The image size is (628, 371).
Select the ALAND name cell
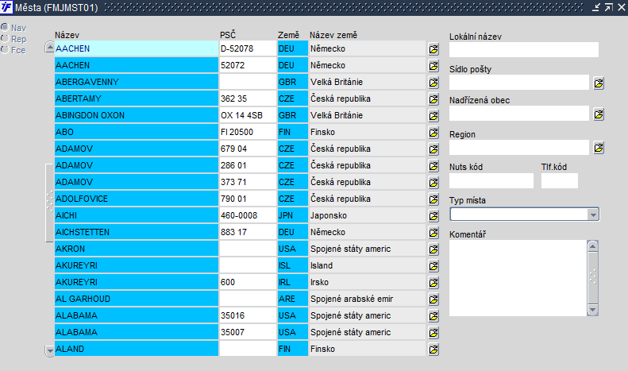point(137,349)
